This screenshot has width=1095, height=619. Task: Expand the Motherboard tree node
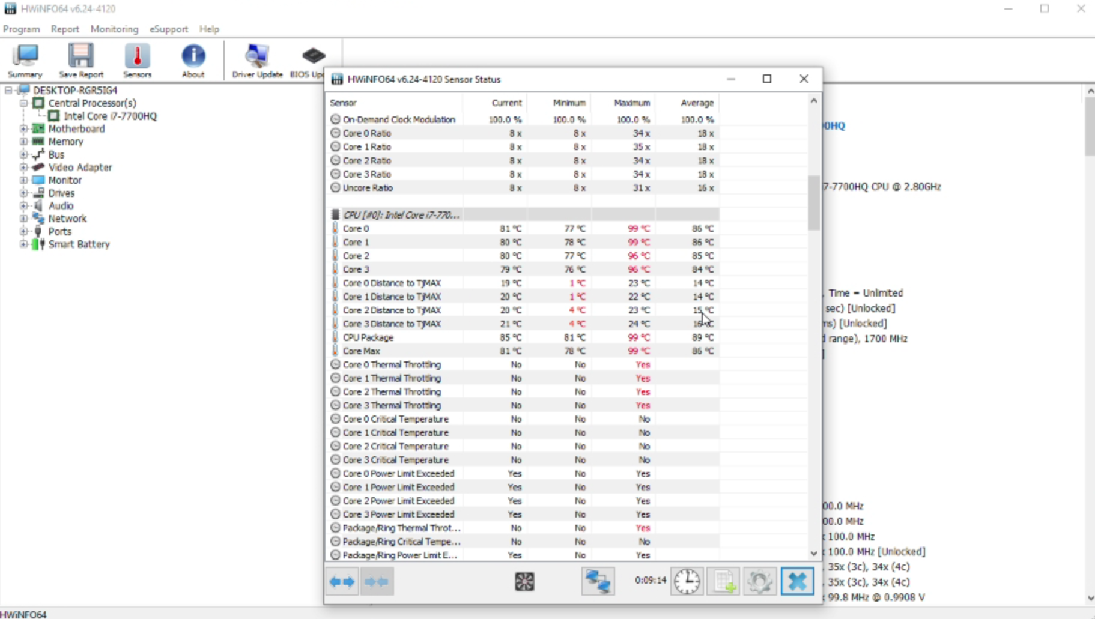23,129
